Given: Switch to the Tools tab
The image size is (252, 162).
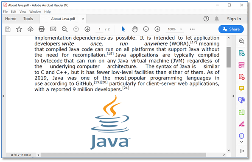Looking at the screenshot, I should [x=28, y=19].
